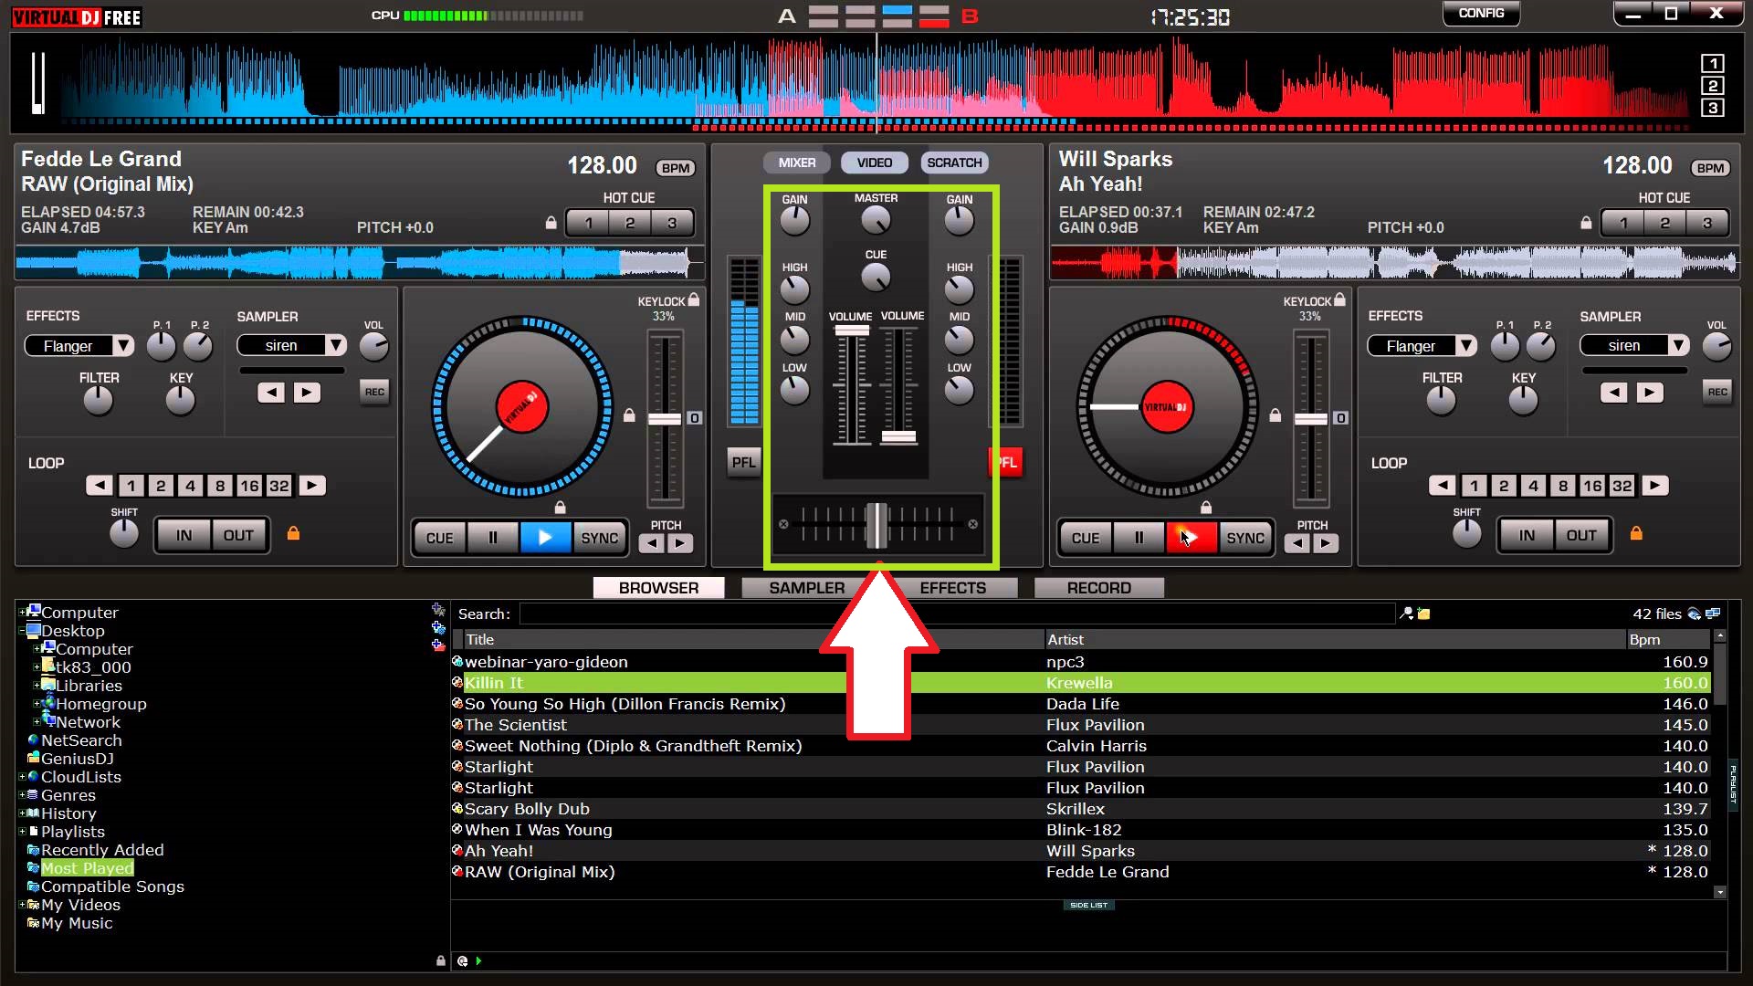Set left deck loop IN point
1753x986 pixels.
pos(184,535)
